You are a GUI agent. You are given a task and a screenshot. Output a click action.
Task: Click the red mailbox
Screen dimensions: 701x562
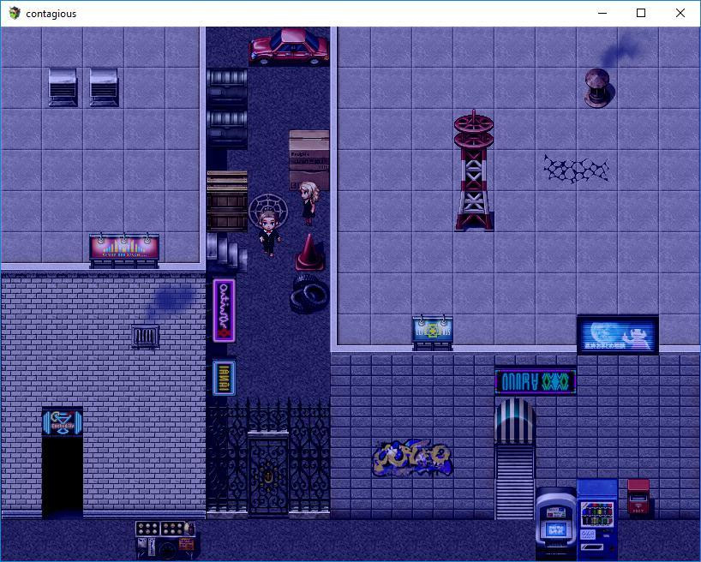click(x=638, y=497)
